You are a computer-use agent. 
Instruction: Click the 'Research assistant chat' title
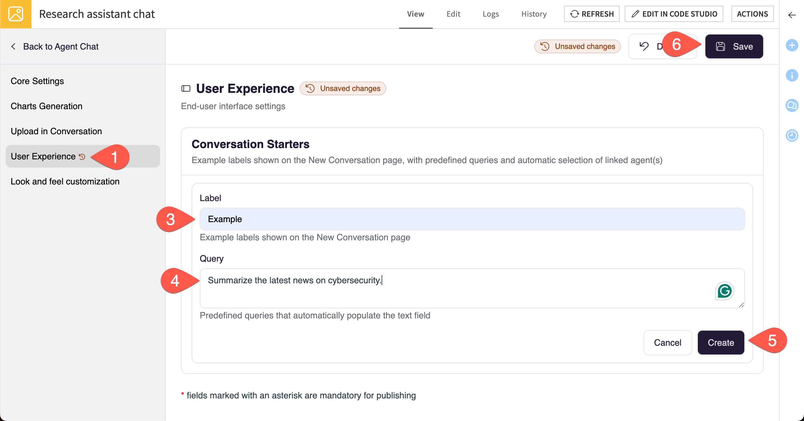pyautogui.click(x=97, y=14)
